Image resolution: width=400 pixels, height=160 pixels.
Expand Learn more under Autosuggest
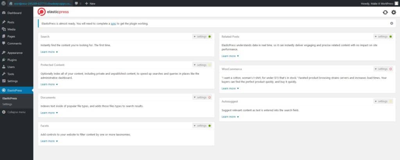tap(230, 117)
